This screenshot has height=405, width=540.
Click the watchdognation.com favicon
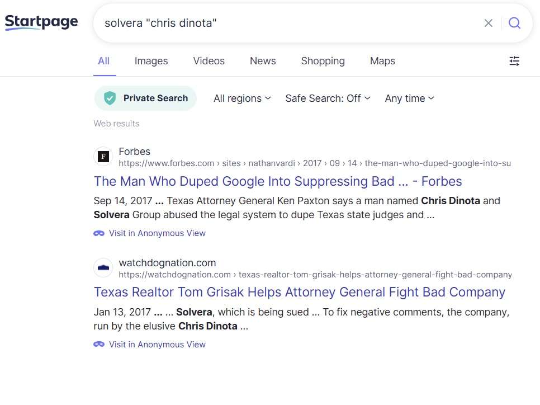tap(103, 268)
